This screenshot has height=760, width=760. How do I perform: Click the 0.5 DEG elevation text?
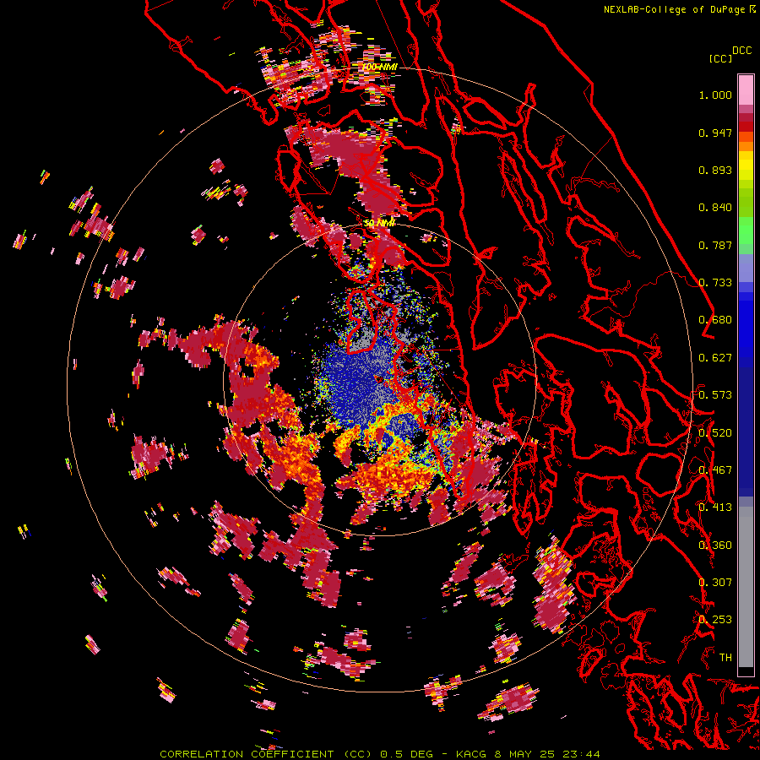[407, 754]
